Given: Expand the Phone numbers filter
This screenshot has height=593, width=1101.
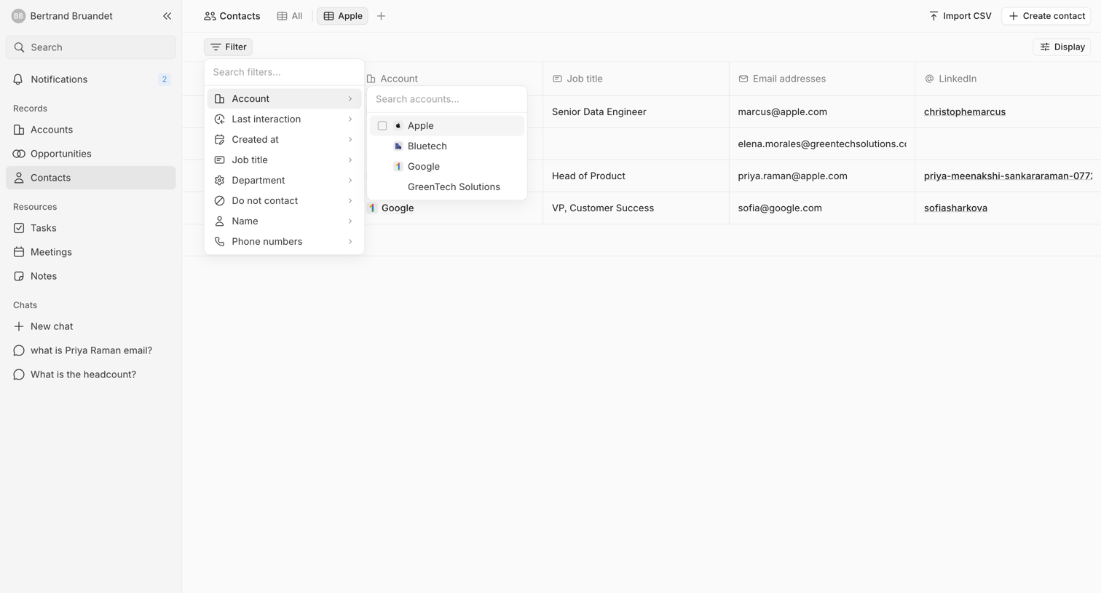Looking at the screenshot, I should click(284, 241).
